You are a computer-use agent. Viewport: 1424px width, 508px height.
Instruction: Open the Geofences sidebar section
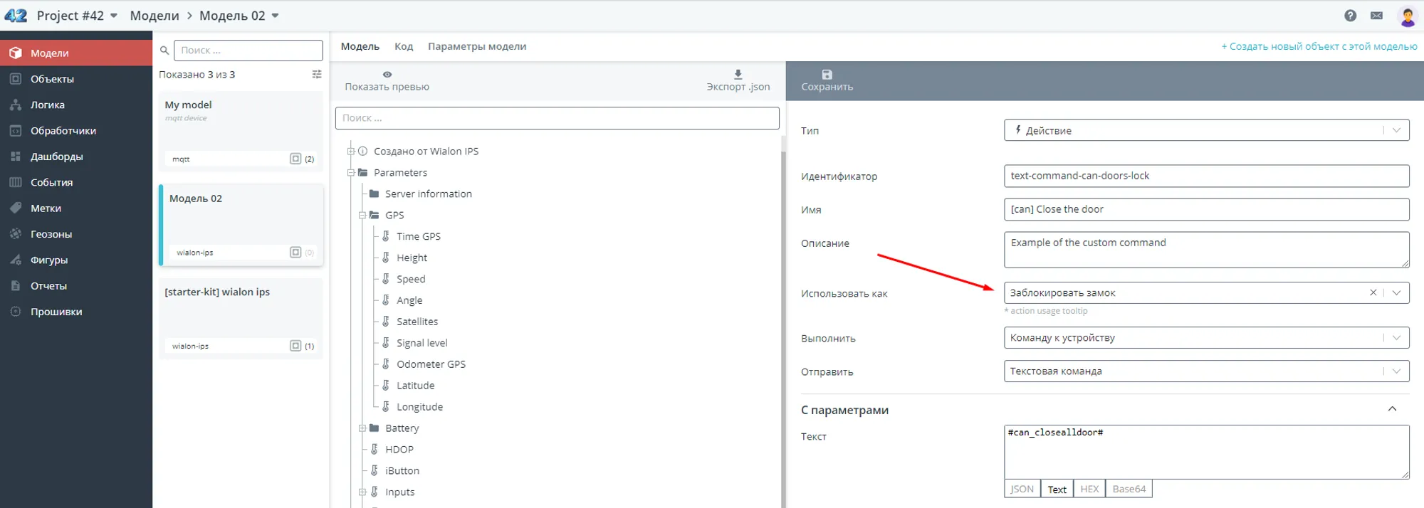51,234
